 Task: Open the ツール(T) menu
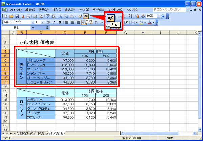[84, 10]
